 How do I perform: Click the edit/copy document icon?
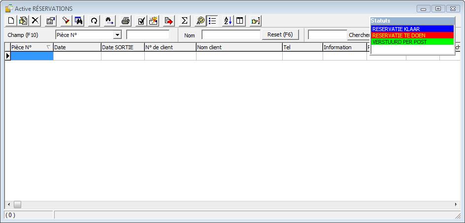[x=23, y=21]
